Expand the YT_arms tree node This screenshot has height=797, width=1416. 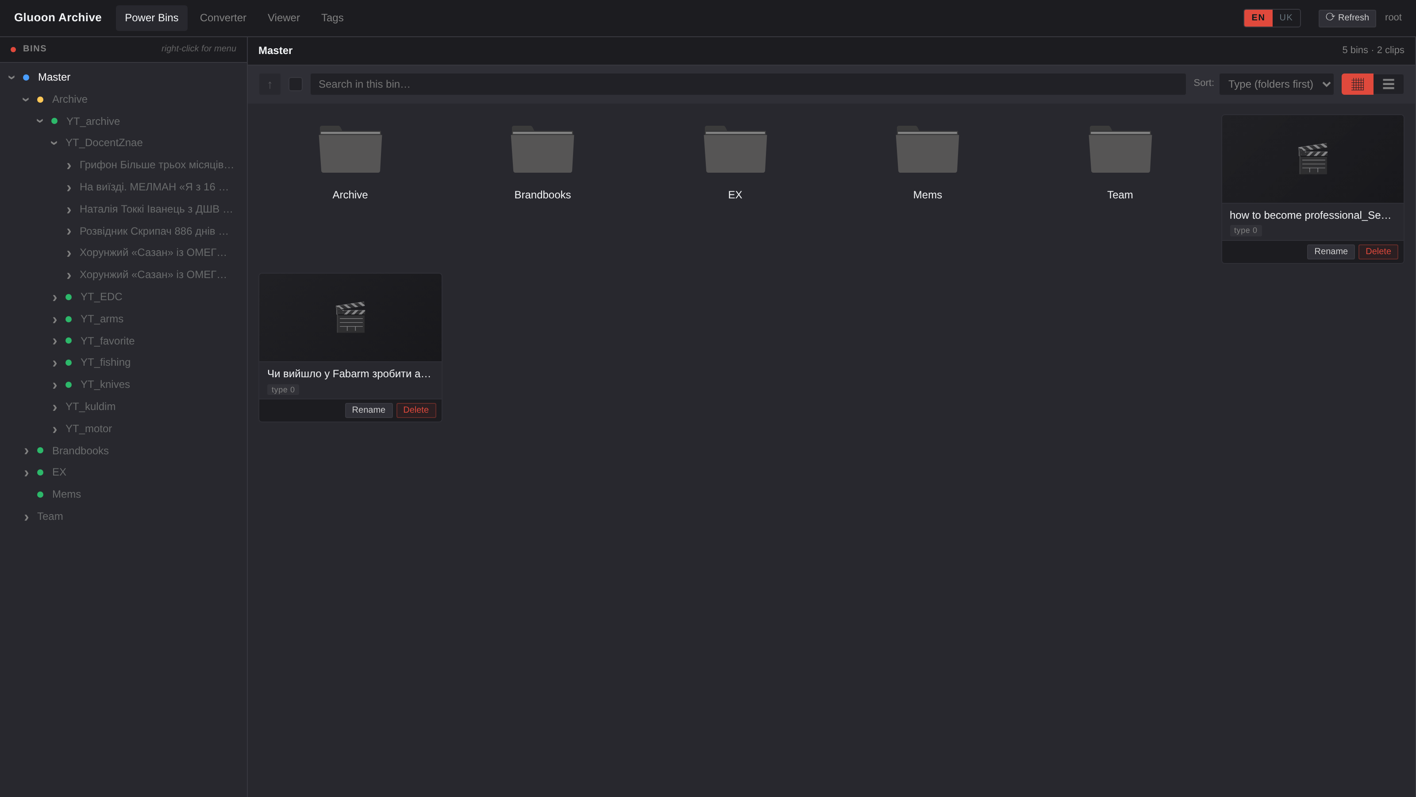[x=54, y=320]
